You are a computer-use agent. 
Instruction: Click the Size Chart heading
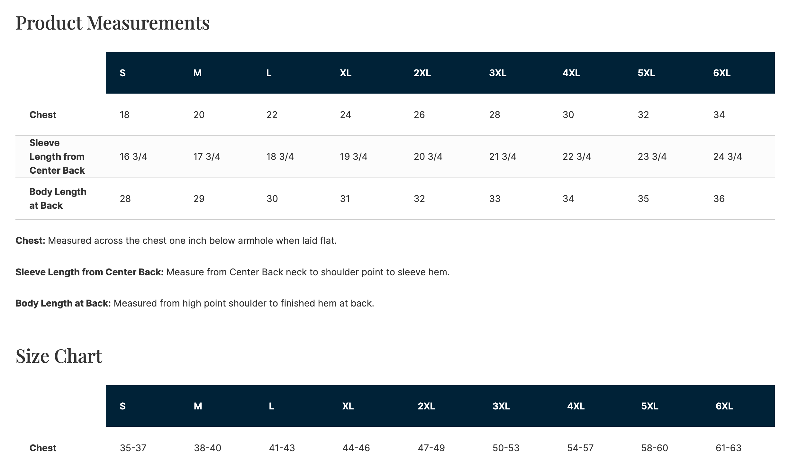[x=59, y=356]
